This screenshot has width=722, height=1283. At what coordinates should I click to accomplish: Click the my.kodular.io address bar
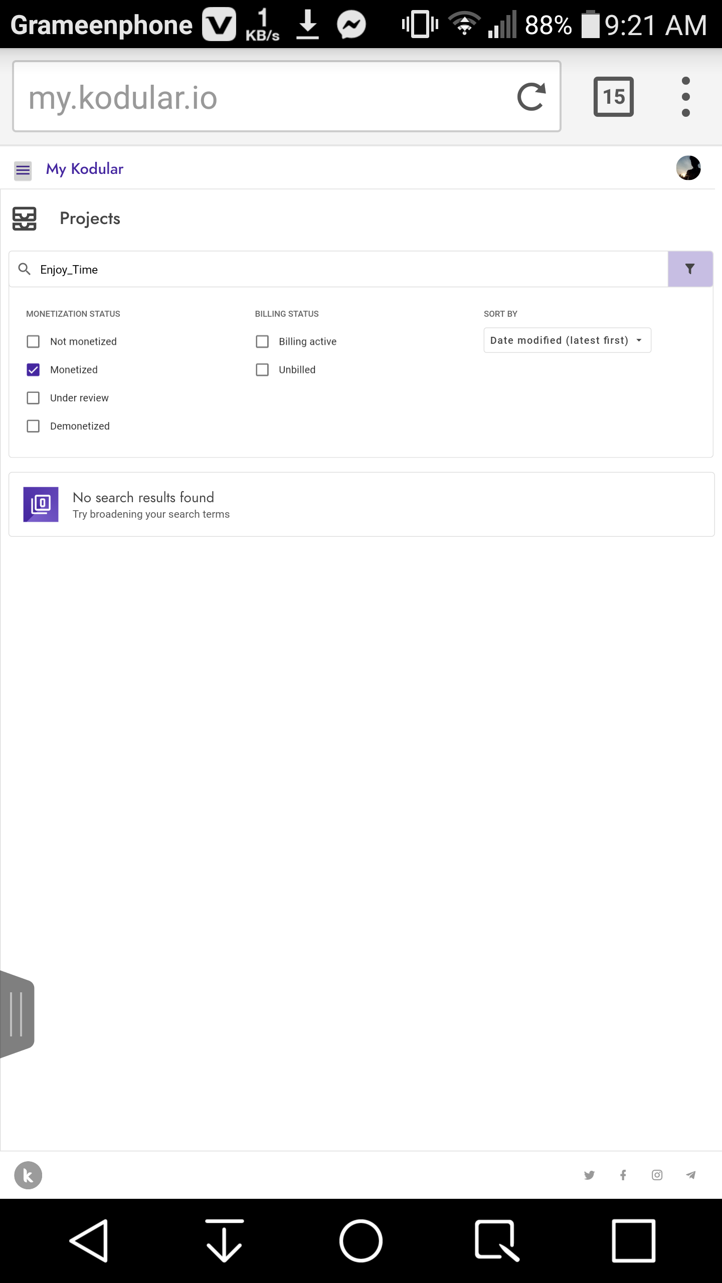(286, 97)
